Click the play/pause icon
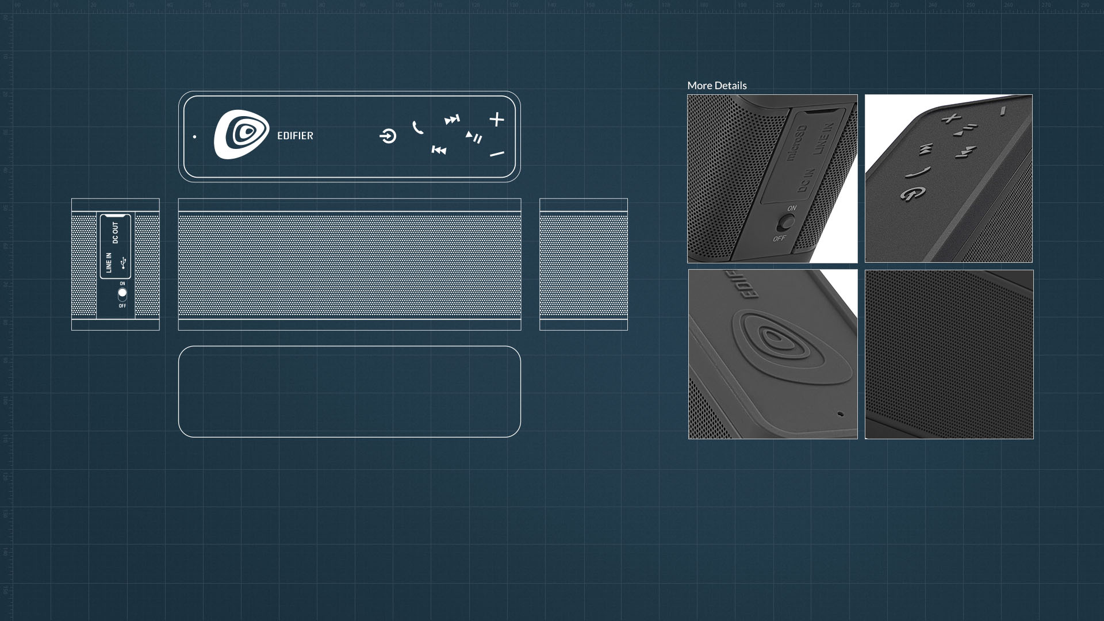The width and height of the screenshot is (1104, 621). [474, 137]
